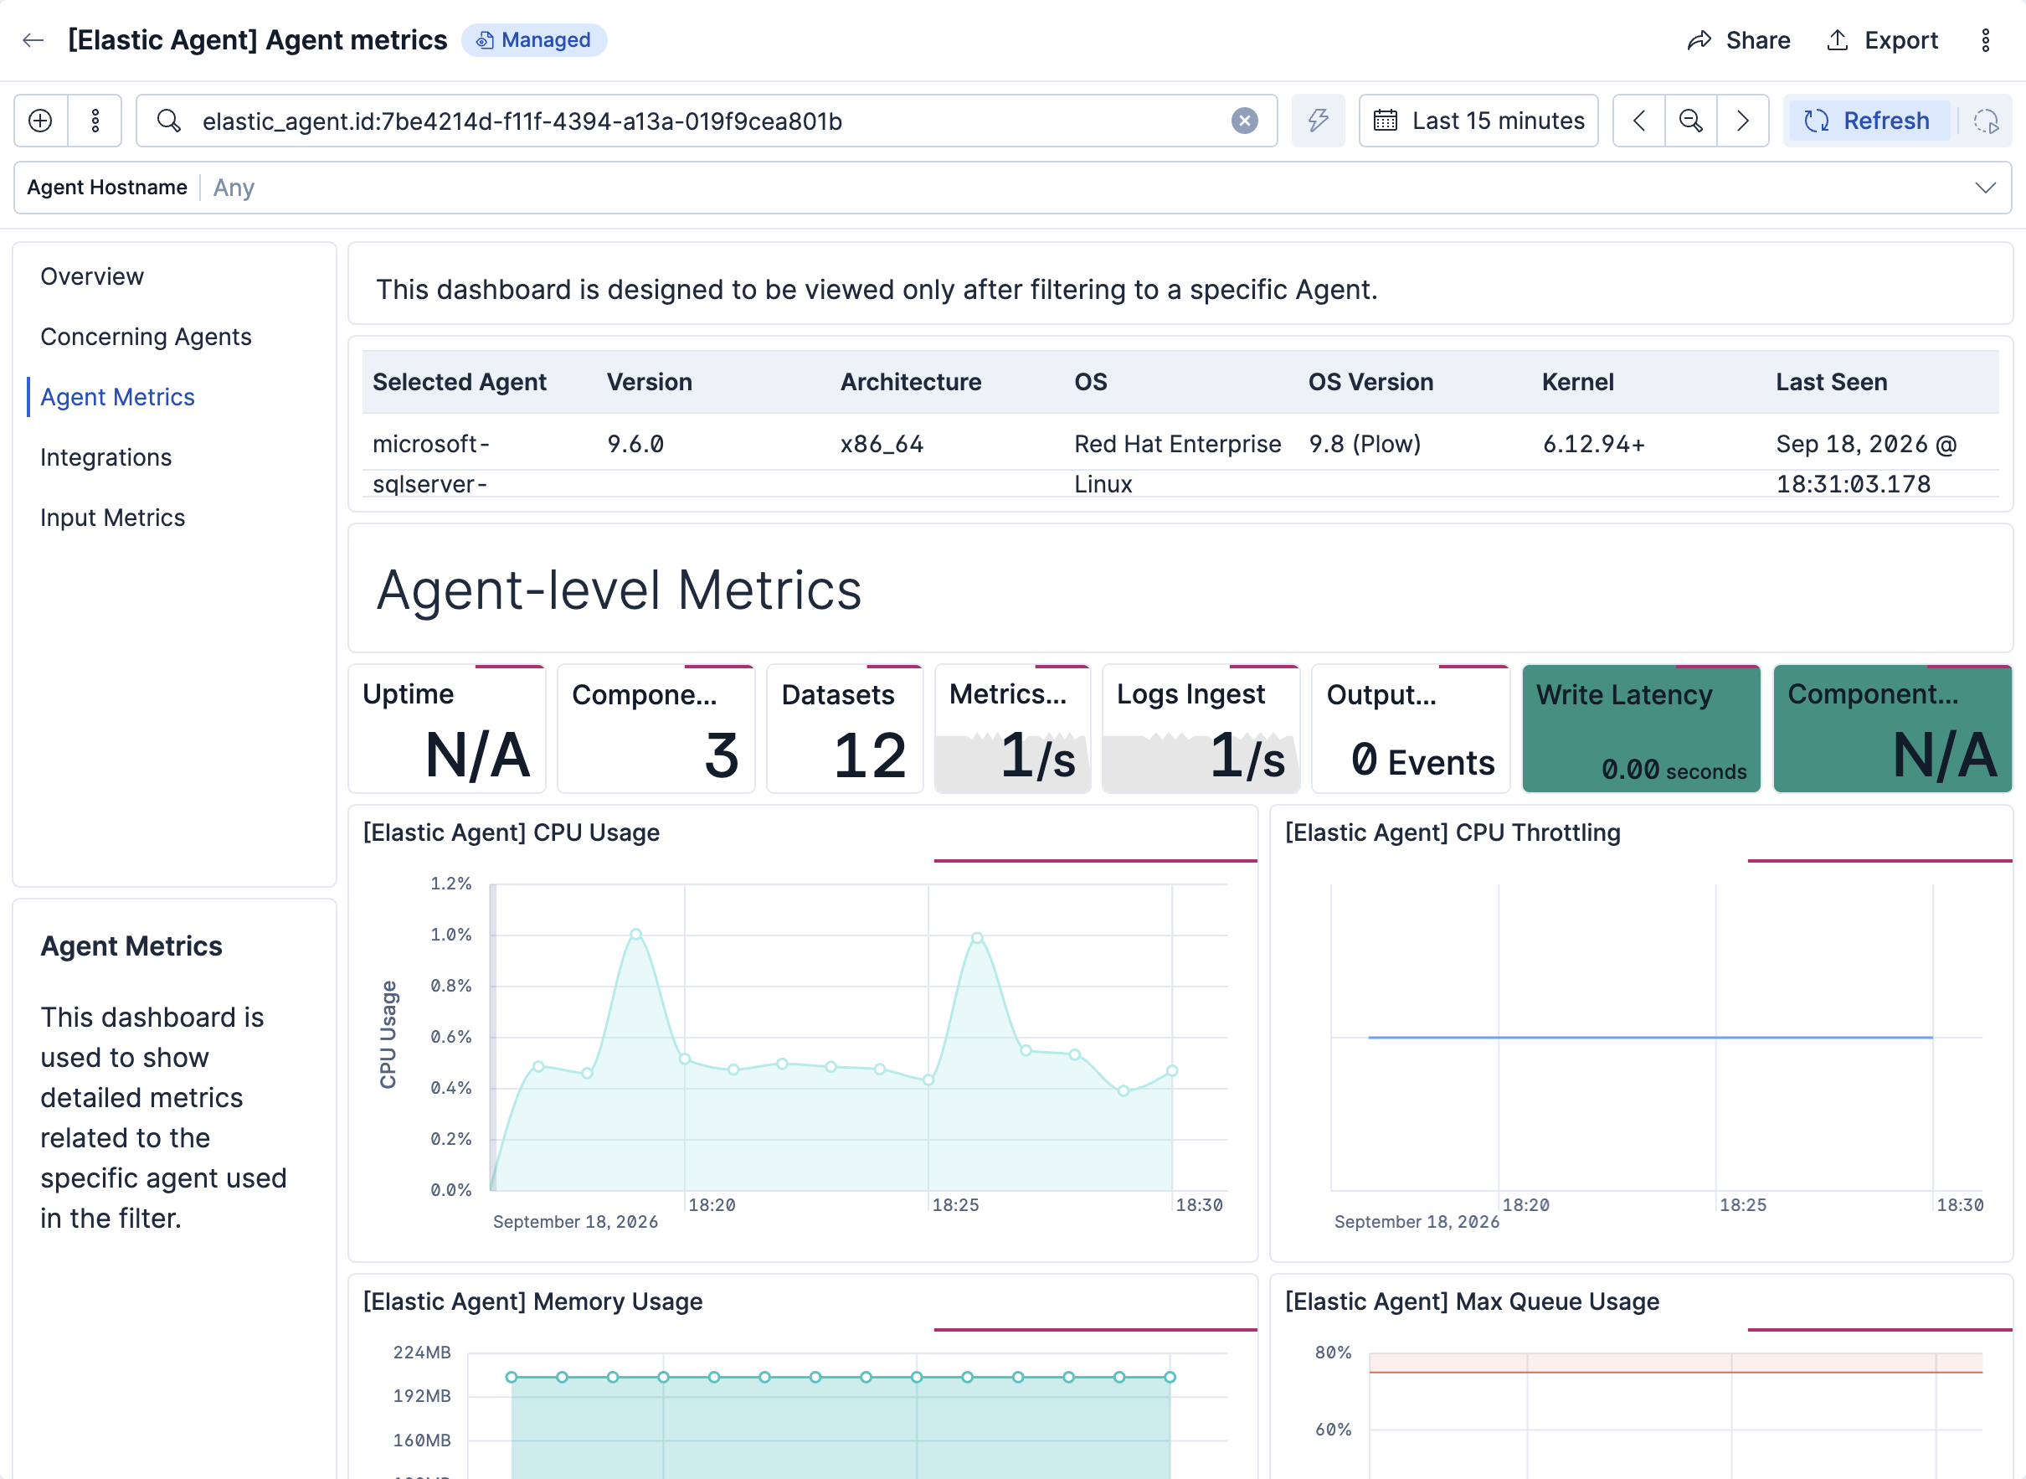
Task: Open the Share menu
Action: tap(1739, 40)
